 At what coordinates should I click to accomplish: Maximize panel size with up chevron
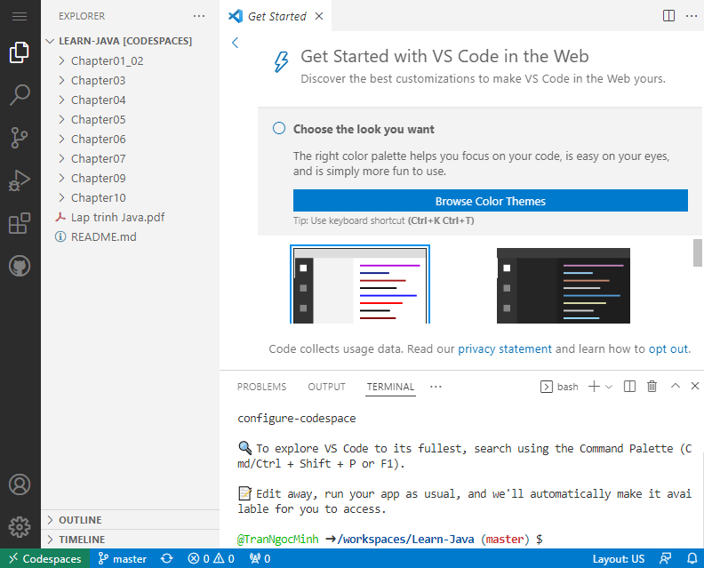coord(676,386)
